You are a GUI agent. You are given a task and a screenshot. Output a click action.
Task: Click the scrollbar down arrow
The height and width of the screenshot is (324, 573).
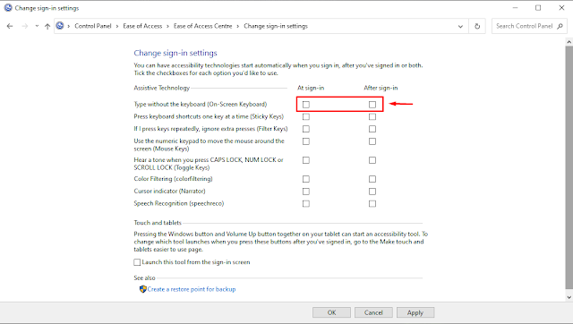click(569, 297)
